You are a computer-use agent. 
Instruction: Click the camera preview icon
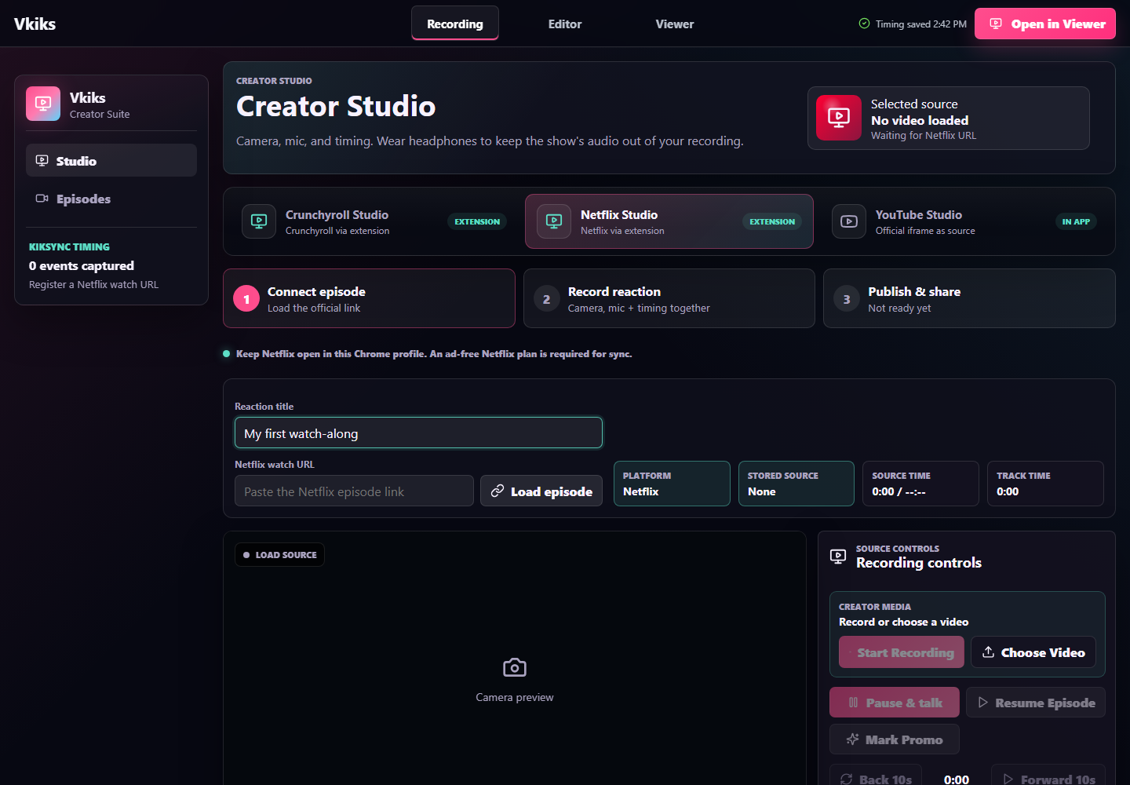coord(515,667)
